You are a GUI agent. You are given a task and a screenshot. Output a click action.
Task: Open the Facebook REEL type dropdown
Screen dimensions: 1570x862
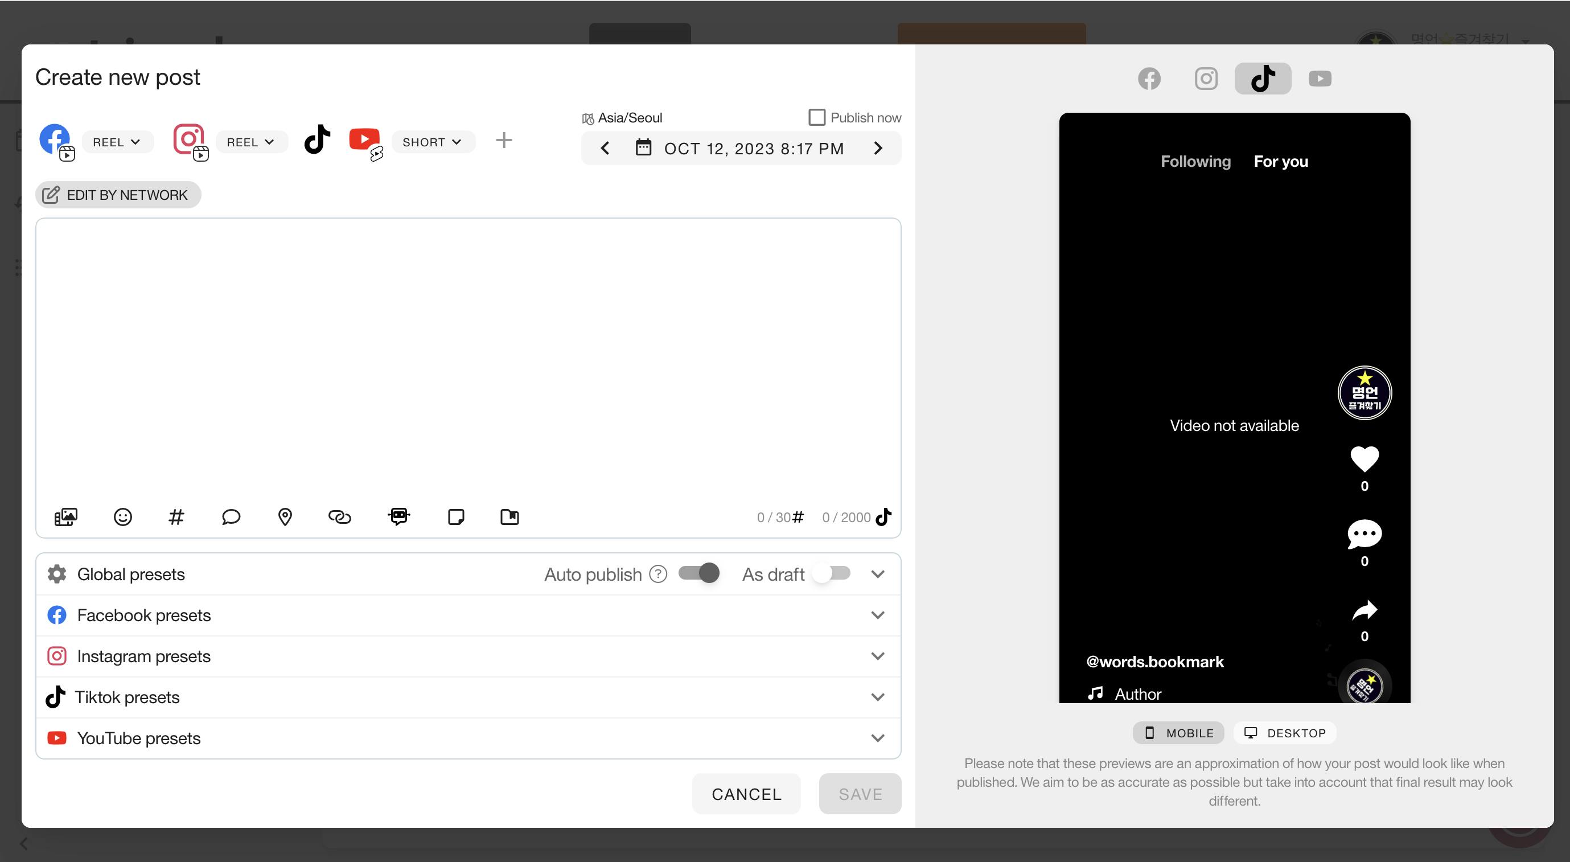pos(117,142)
